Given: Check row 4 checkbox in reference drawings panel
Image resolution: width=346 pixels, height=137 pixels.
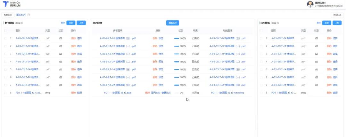Looking at the screenshot, I should tap(6, 62).
